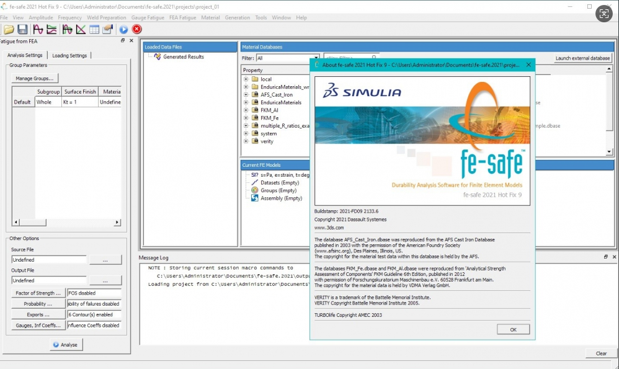Select the overlay plot toolbar icon

pos(67,29)
